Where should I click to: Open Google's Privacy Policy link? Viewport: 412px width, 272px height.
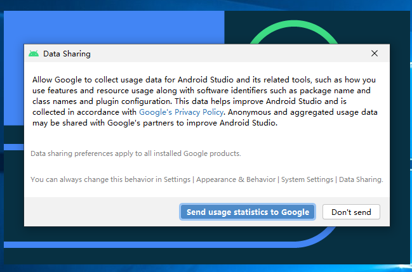[x=182, y=112]
